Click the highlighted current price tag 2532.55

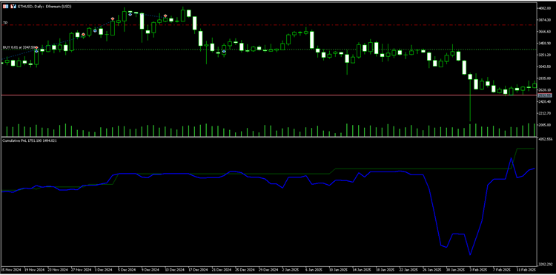click(x=545, y=95)
